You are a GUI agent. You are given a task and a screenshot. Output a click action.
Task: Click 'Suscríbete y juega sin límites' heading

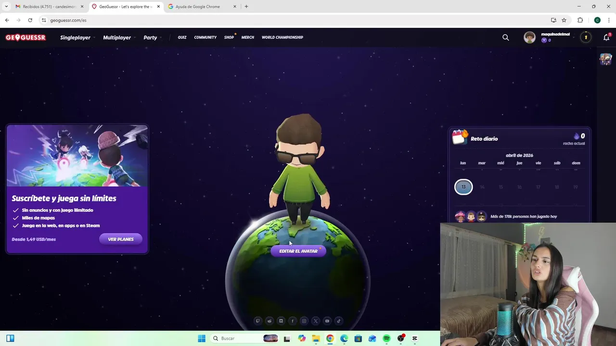pos(64,198)
